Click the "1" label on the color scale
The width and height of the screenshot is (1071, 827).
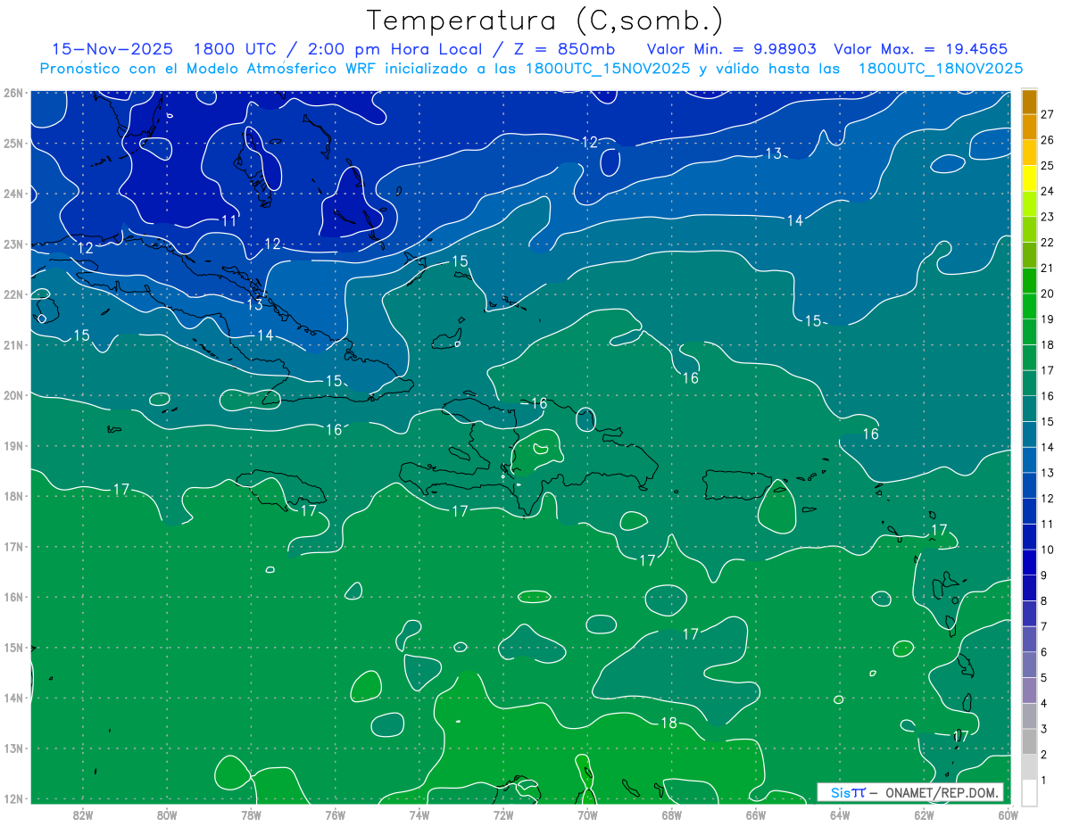1044,781
